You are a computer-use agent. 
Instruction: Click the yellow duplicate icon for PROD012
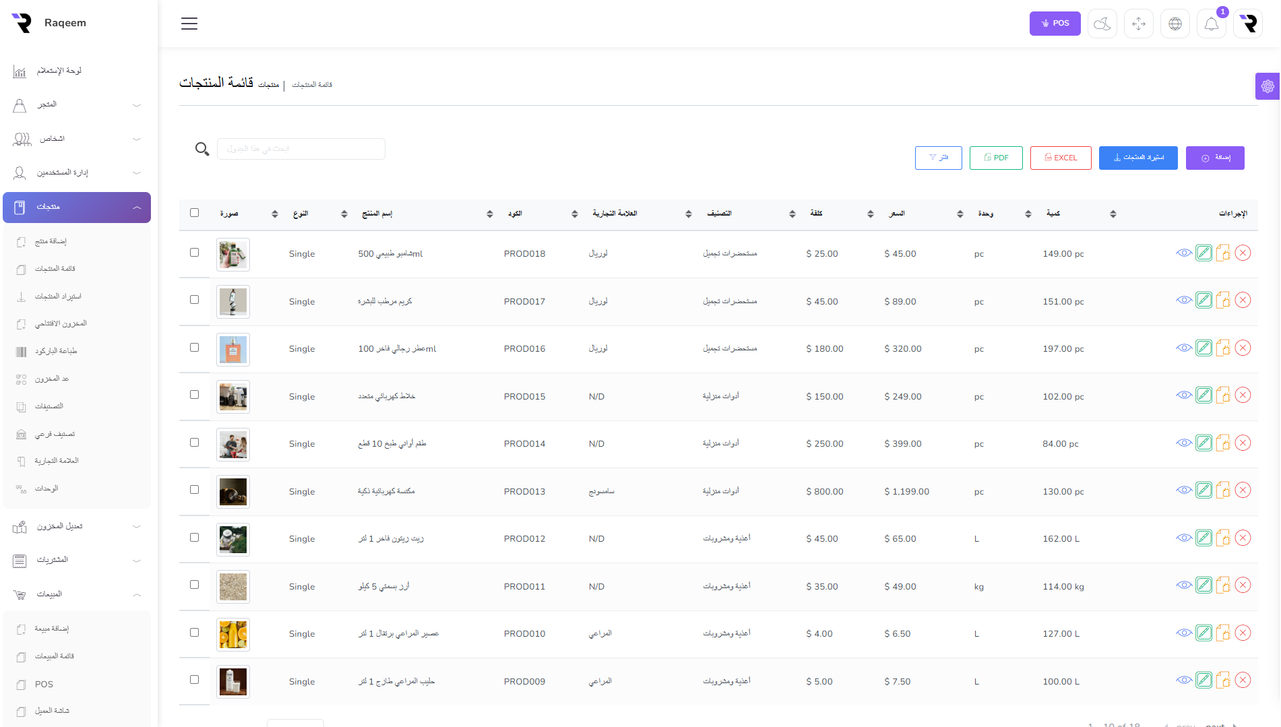[x=1223, y=538]
